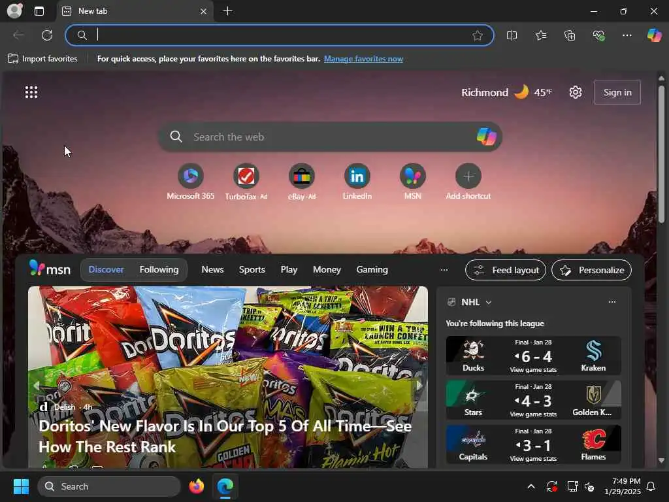Open Manage favorites now link
The height and width of the screenshot is (502, 669).
point(363,59)
